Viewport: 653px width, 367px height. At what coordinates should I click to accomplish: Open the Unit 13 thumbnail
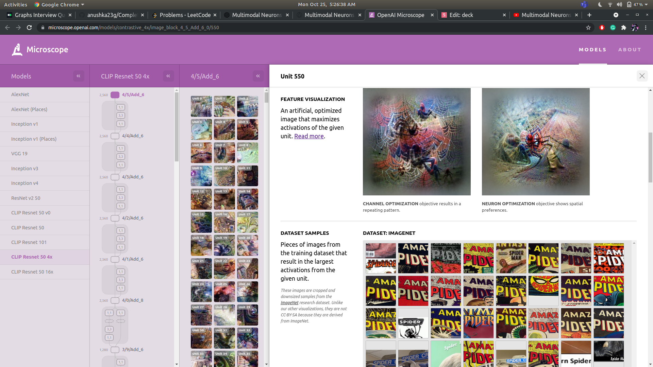click(224, 199)
